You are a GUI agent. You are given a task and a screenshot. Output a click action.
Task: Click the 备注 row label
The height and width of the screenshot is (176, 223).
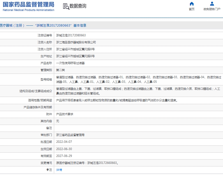click(49, 128)
